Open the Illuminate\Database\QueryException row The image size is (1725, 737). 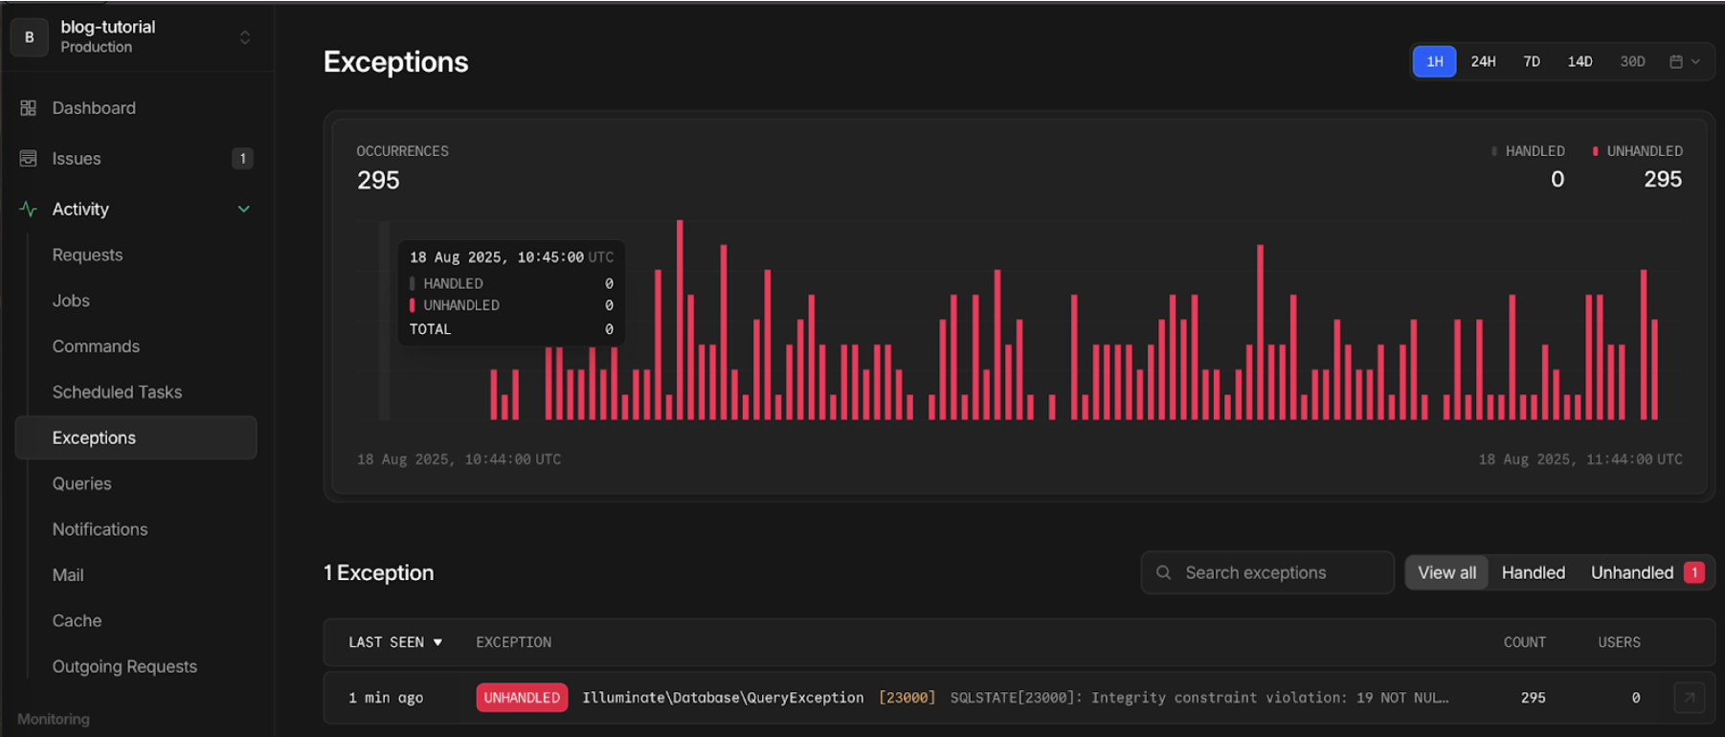(1019, 698)
